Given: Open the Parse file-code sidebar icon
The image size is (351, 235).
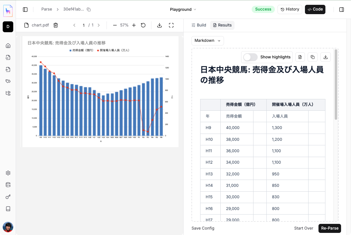Looking at the screenshot, I should [x=8, y=57].
